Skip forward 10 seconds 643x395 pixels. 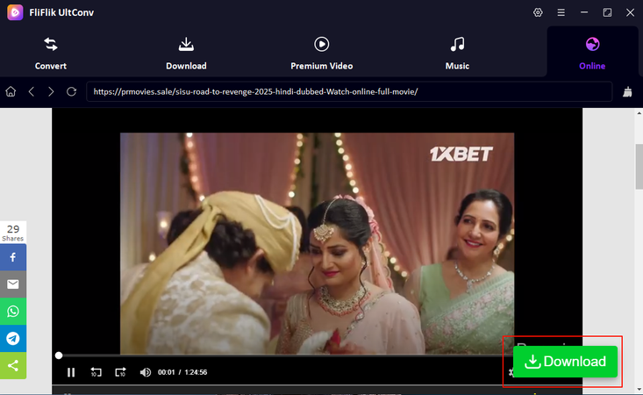120,372
